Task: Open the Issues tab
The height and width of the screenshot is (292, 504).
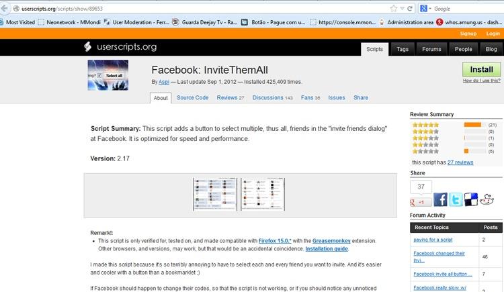Action: pos(337,97)
